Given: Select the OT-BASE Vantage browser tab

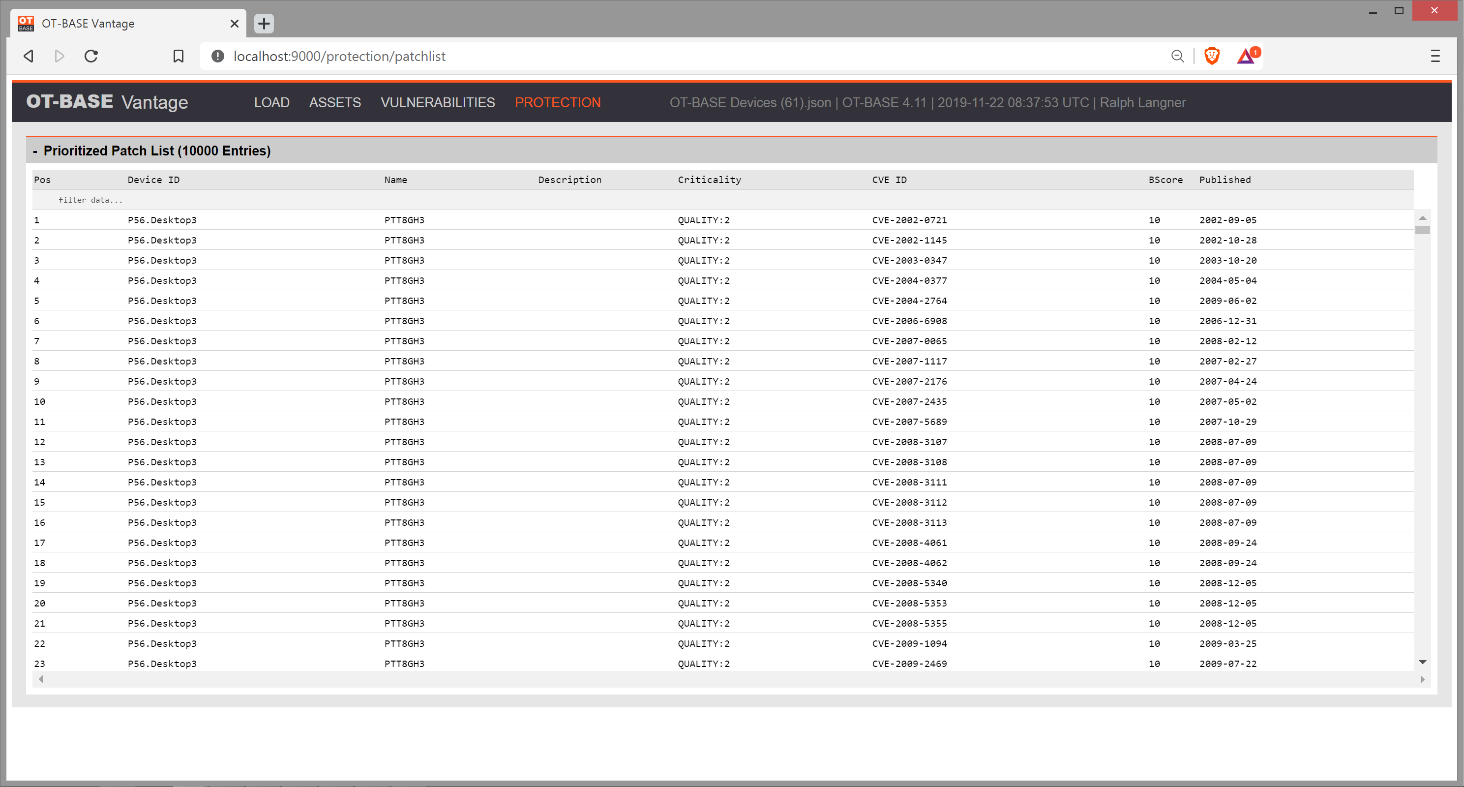Looking at the screenshot, I should point(128,23).
